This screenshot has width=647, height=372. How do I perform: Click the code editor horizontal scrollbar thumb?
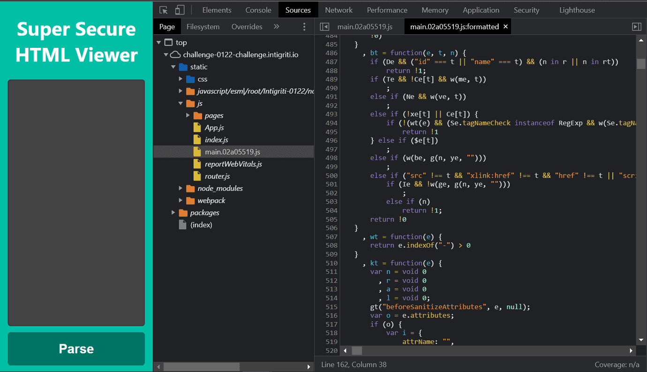[357, 350]
